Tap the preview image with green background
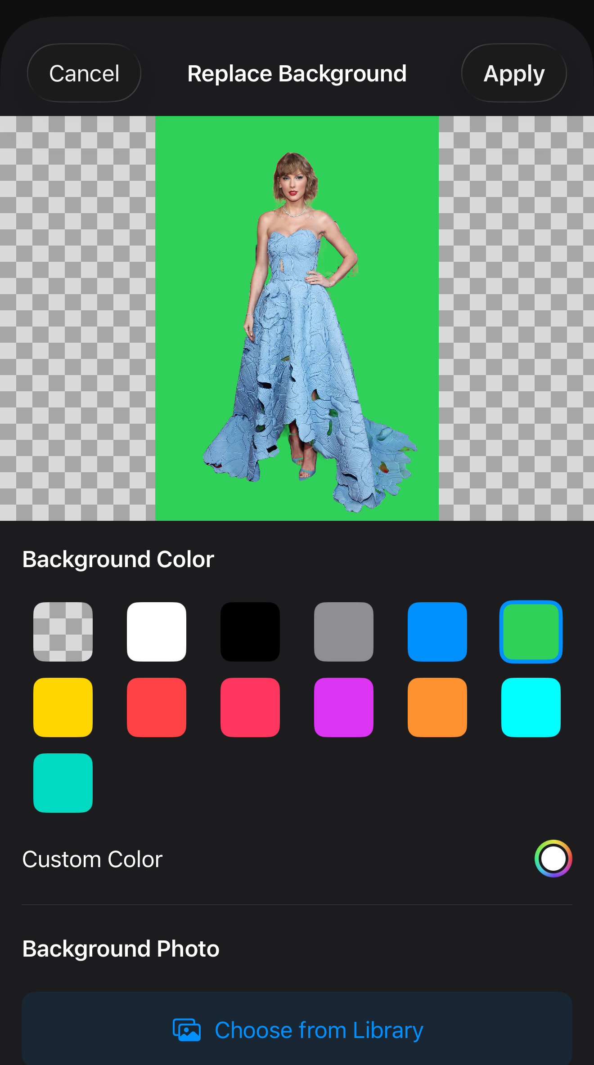This screenshot has width=594, height=1065. click(297, 318)
